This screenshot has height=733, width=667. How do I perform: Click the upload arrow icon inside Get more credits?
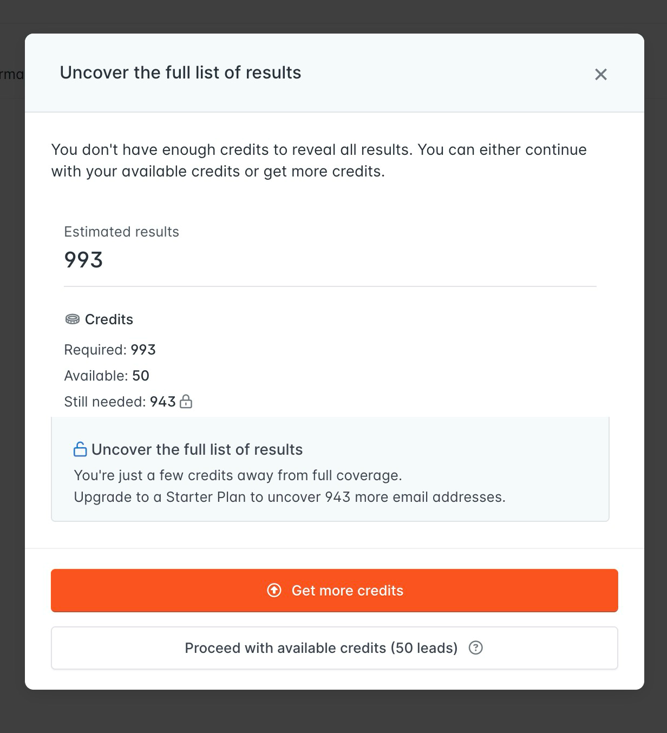pos(273,591)
